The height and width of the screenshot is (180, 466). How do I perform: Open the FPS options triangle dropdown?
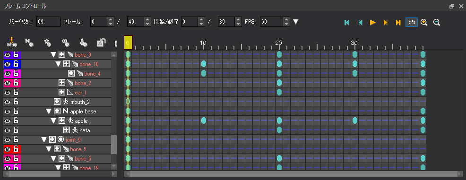click(x=295, y=22)
